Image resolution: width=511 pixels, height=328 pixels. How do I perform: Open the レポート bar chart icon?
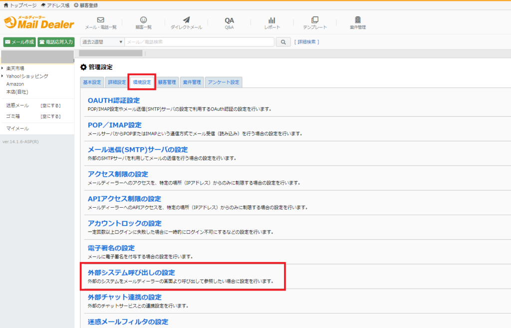[x=272, y=20]
